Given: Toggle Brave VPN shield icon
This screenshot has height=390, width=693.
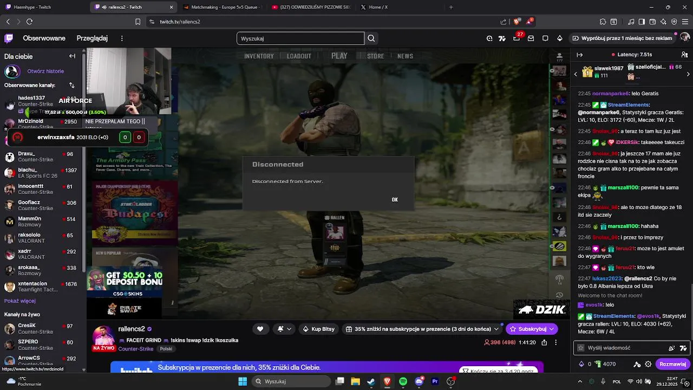Looking at the screenshot, I should 674,22.
